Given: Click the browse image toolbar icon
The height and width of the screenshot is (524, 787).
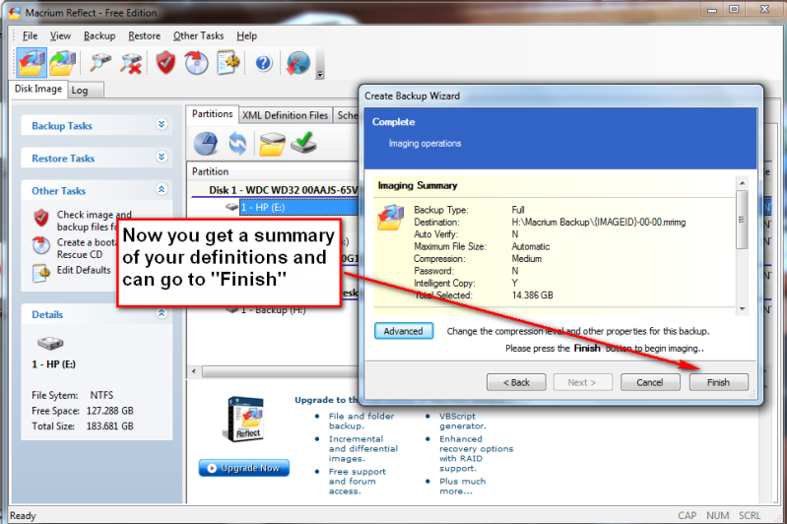Looking at the screenshot, I should pyautogui.click(x=100, y=63).
